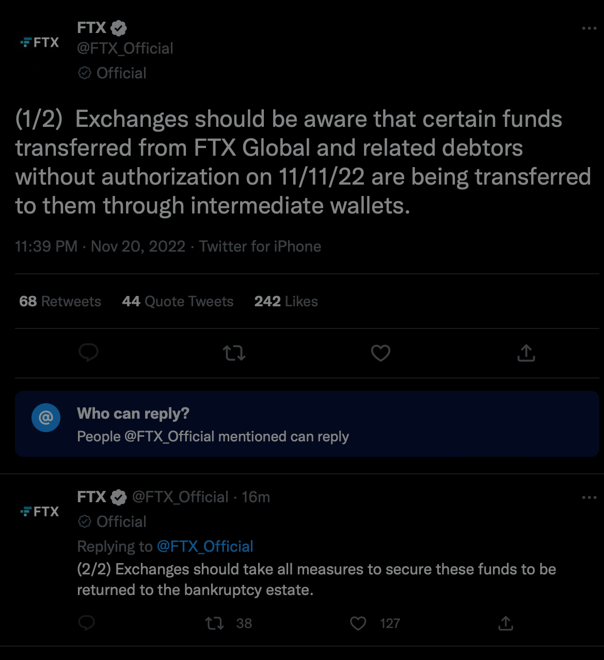Click the blue @FTX_Official mention link

coord(205,546)
